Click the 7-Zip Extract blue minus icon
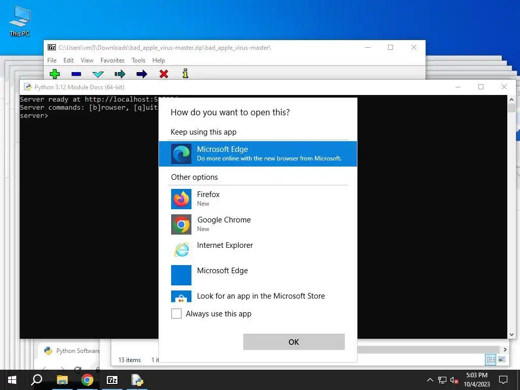Screen dimensions: 520x390 (76, 74)
